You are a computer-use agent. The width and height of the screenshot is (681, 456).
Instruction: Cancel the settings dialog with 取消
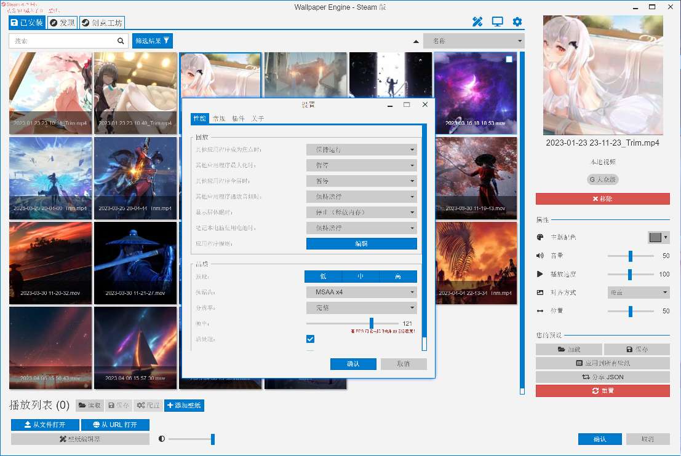404,364
